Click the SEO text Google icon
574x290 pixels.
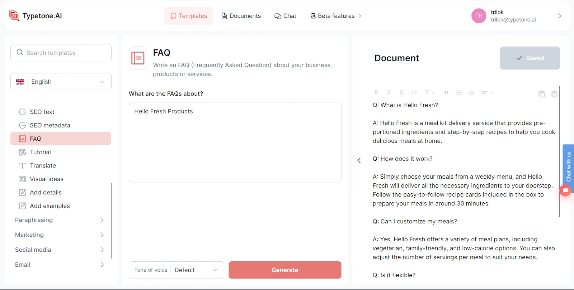pos(22,112)
